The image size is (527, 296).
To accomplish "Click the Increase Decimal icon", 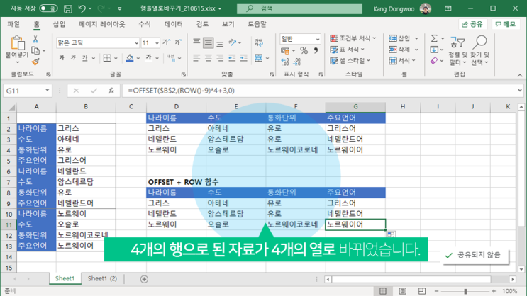I will pyautogui.click(x=285, y=62).
